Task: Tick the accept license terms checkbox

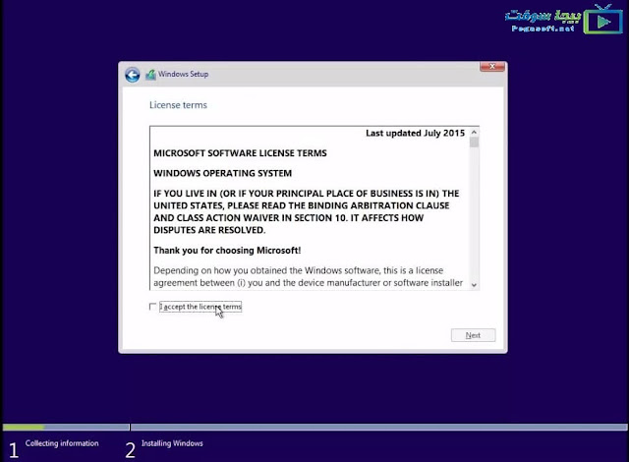Action: point(152,307)
